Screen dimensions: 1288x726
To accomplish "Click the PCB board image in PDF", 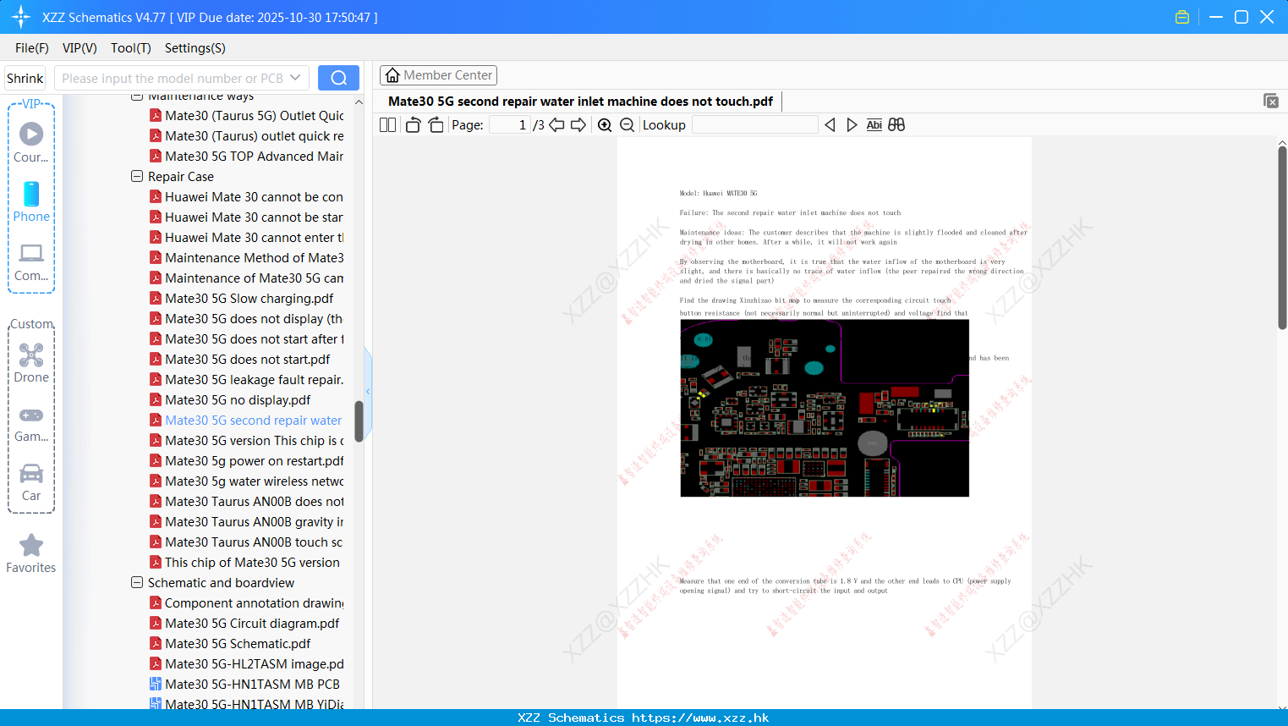I will point(825,408).
